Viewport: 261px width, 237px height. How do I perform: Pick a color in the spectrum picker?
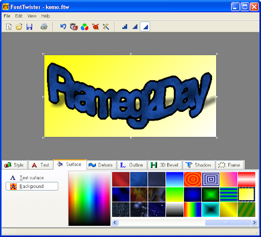click(x=89, y=199)
